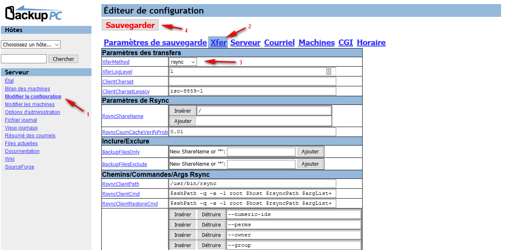This screenshot has width=506, height=250.
Task: Go to the Courriel tab
Action: click(x=279, y=42)
